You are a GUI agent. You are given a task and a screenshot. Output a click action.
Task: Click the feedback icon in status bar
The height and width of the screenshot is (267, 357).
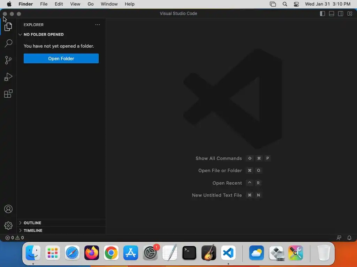(x=339, y=238)
